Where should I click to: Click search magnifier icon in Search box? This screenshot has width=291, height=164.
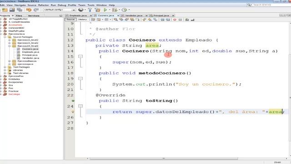(x=249, y=5)
